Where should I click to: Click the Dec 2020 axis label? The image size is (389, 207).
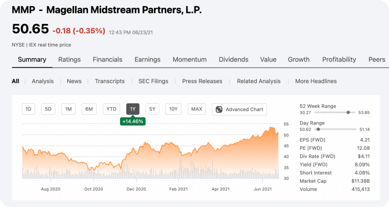(136, 189)
